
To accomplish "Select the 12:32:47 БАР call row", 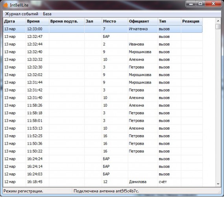I will (103, 37).
